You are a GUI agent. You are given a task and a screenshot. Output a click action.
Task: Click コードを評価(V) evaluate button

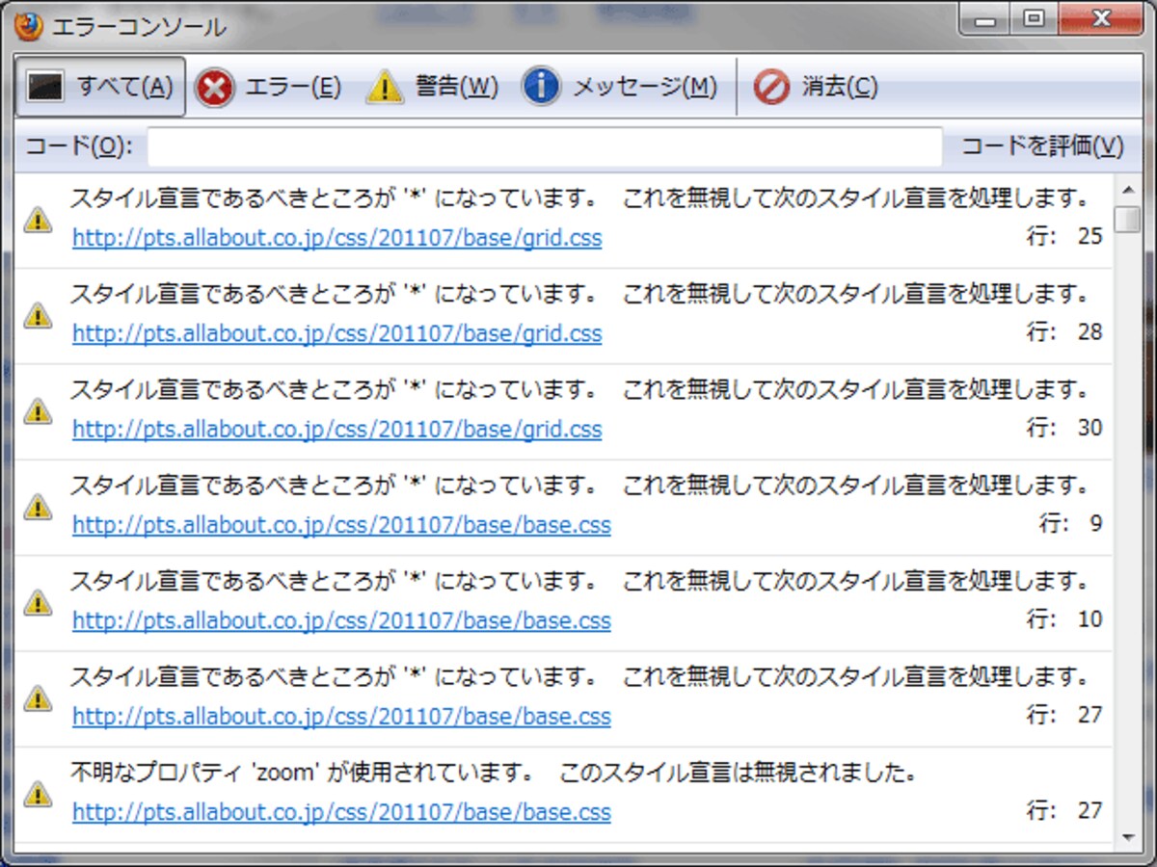(x=1043, y=146)
